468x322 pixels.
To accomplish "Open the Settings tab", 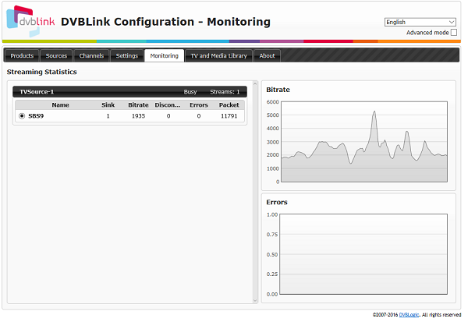I will coord(127,56).
